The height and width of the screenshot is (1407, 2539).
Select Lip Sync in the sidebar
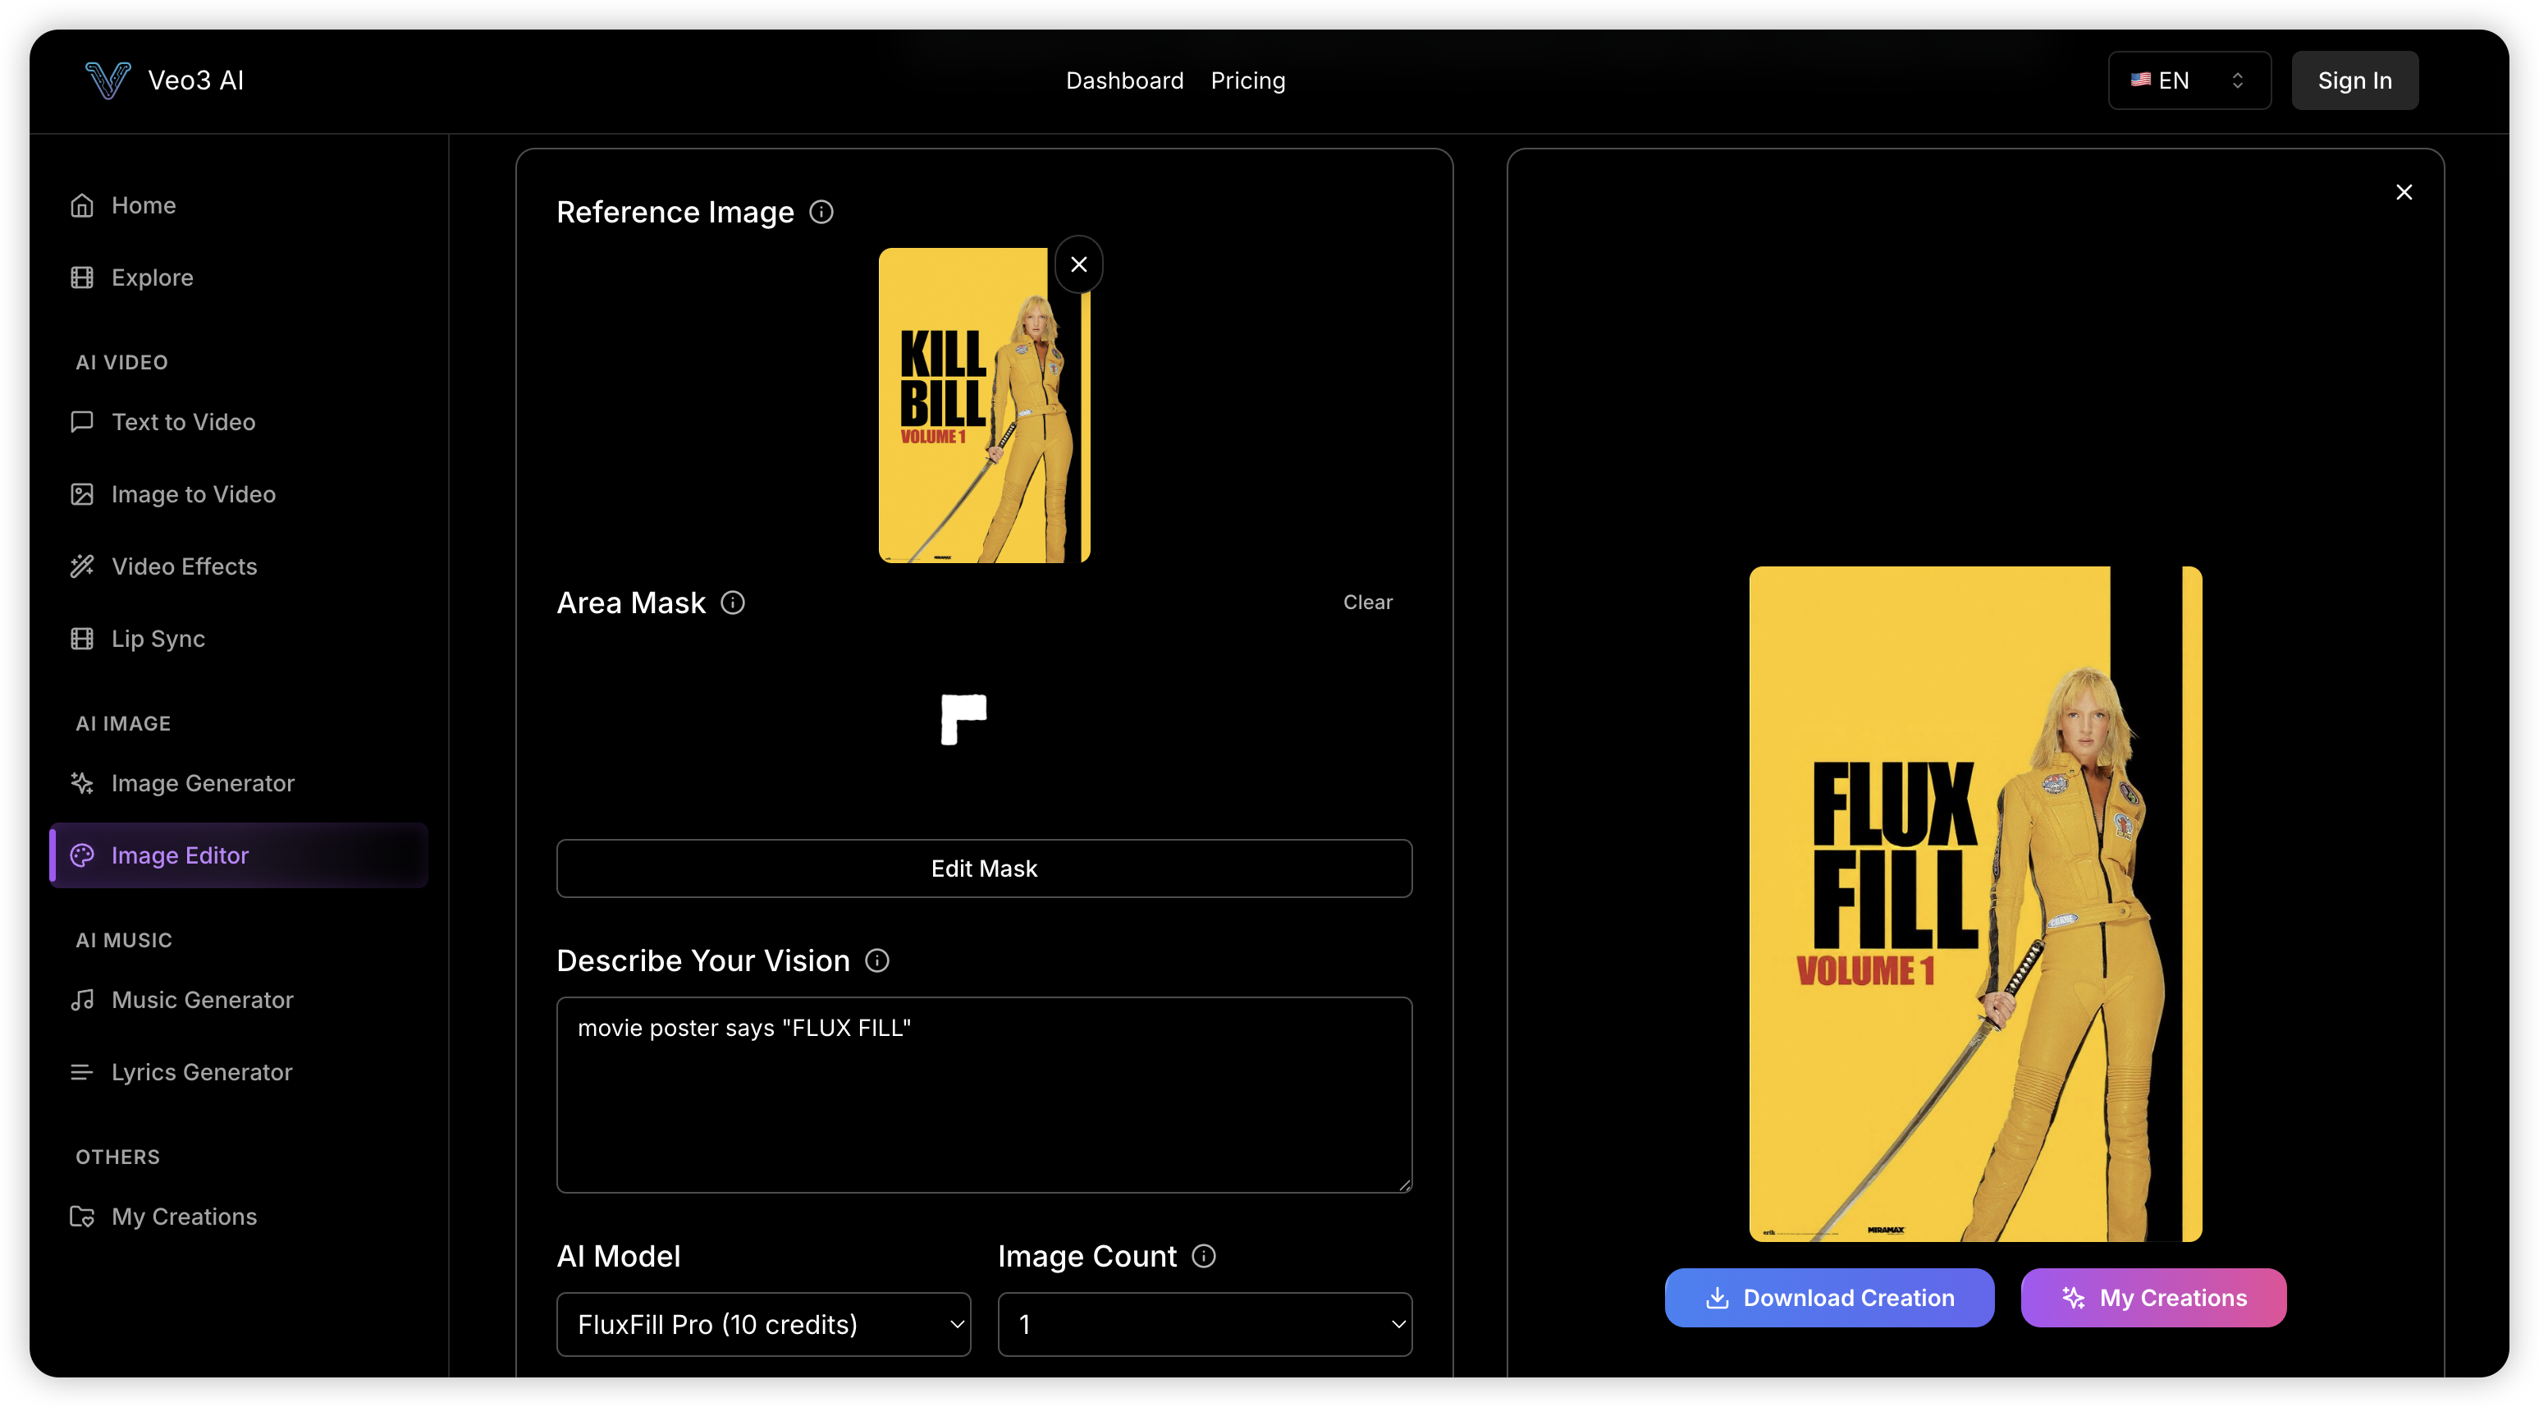(x=240, y=639)
